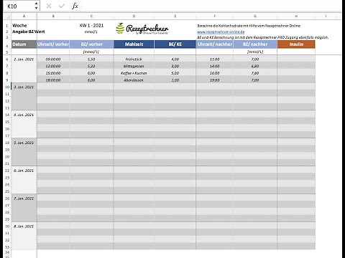Select the 19:00 nachher time cell
Image resolution: width=345 pixels, height=258 pixels.
click(x=215, y=80)
